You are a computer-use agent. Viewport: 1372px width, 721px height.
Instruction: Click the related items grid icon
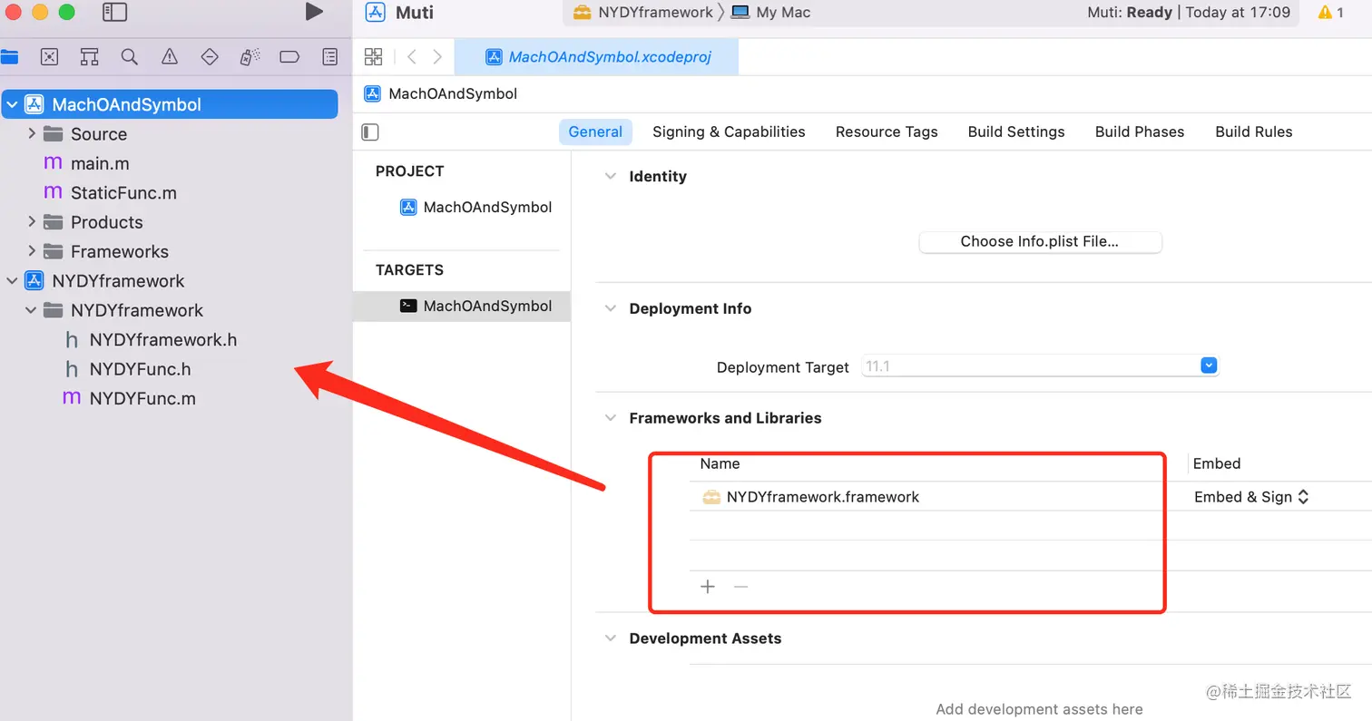click(x=373, y=57)
